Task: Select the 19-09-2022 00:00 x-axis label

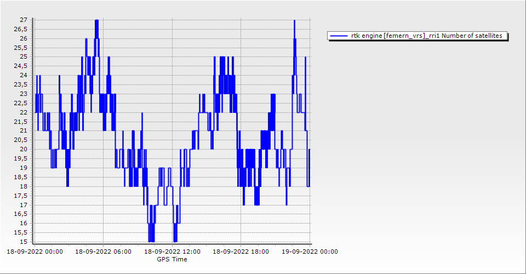Action: coord(309,252)
